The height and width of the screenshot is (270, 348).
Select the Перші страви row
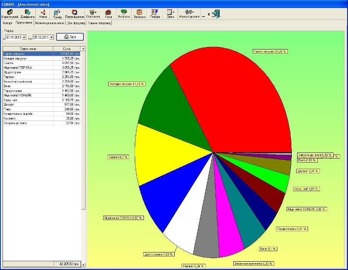point(42,91)
